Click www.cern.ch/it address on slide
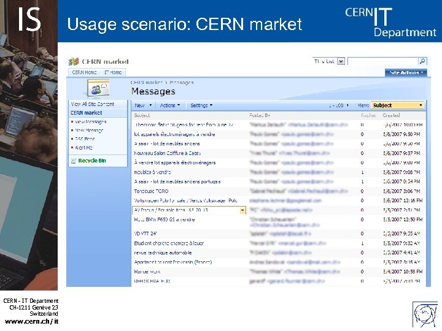 point(31,321)
